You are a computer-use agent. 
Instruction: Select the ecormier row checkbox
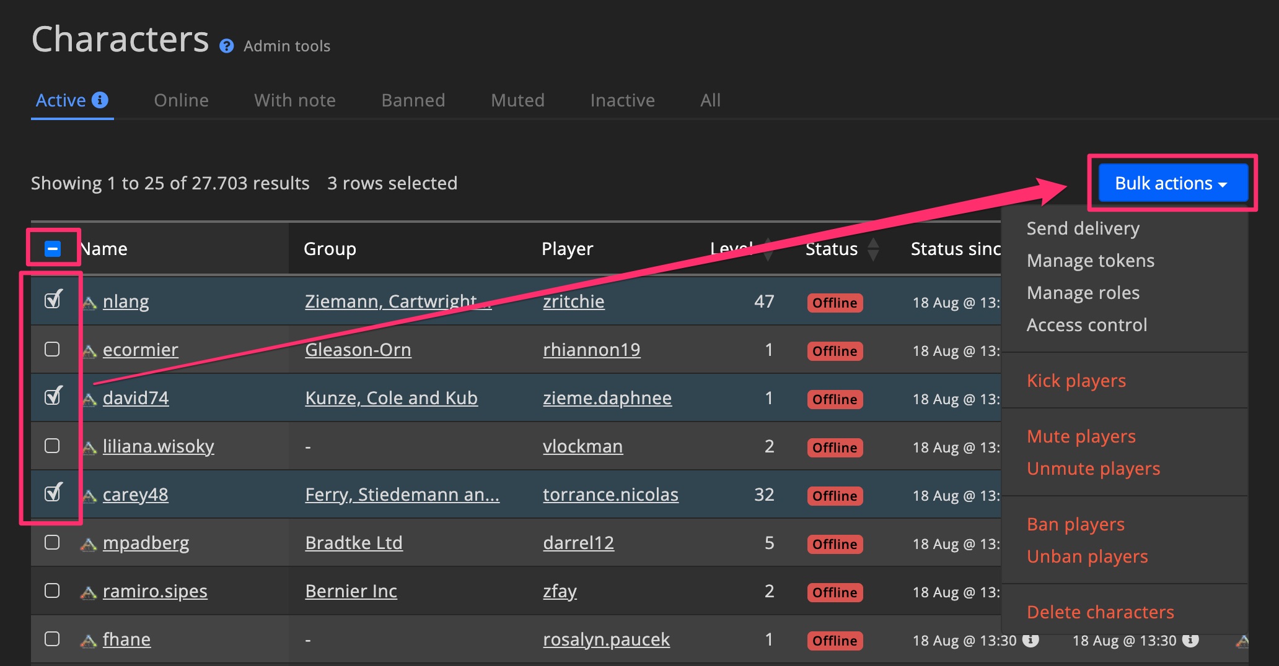tap(52, 349)
